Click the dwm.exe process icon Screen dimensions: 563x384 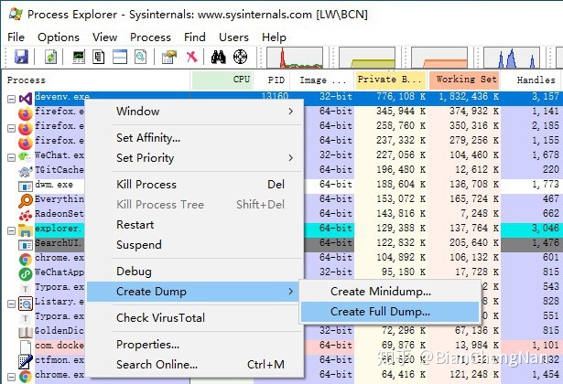(x=26, y=187)
